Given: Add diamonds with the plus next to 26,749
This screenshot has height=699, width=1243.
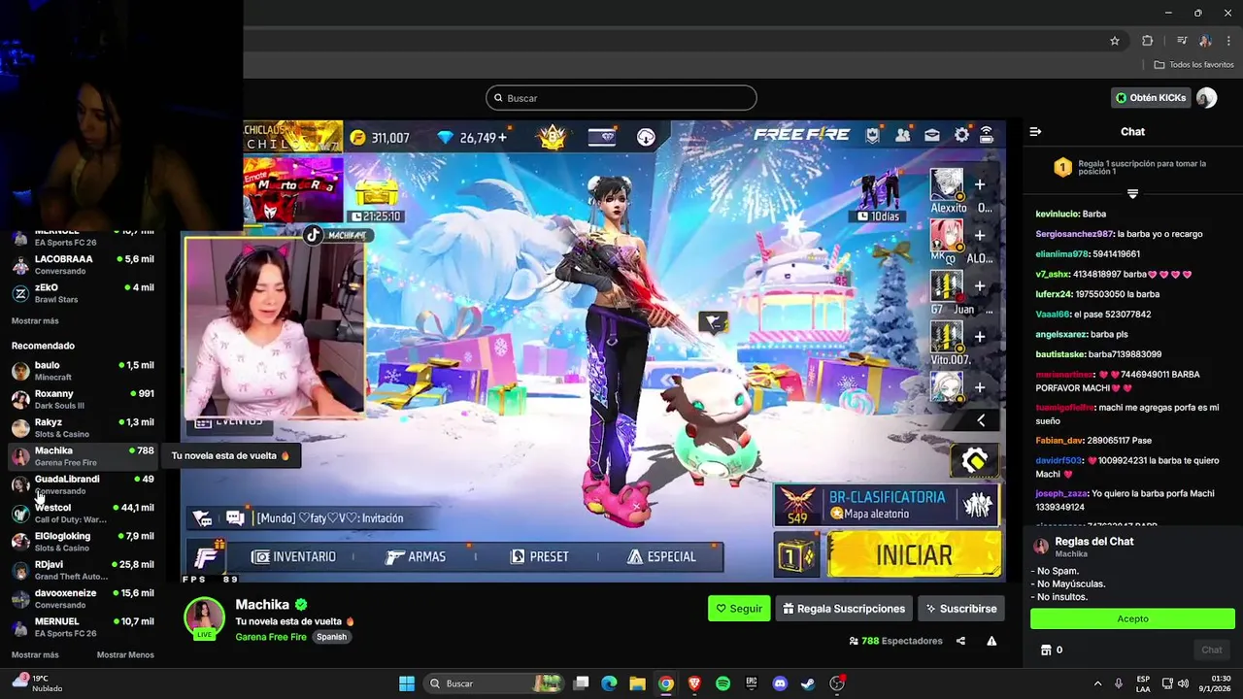Looking at the screenshot, I should [x=502, y=138].
